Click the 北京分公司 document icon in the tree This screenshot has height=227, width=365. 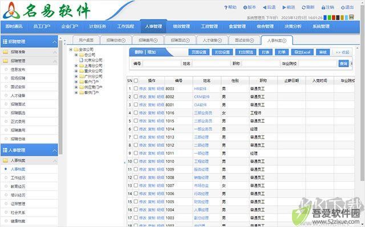(x=81, y=60)
